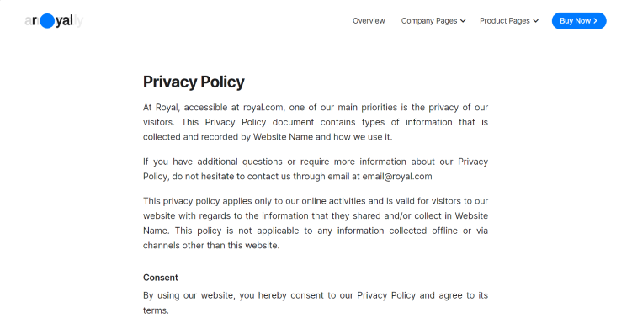Open the Company Pages menu label
The image size is (632, 334).
click(x=429, y=21)
